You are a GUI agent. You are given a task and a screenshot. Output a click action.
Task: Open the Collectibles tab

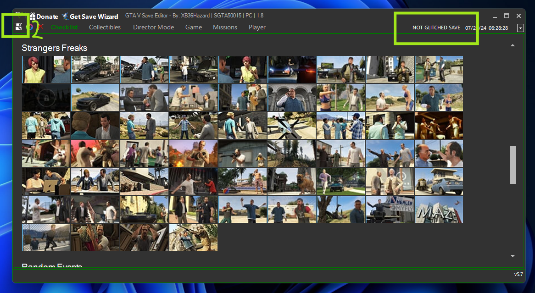105,27
